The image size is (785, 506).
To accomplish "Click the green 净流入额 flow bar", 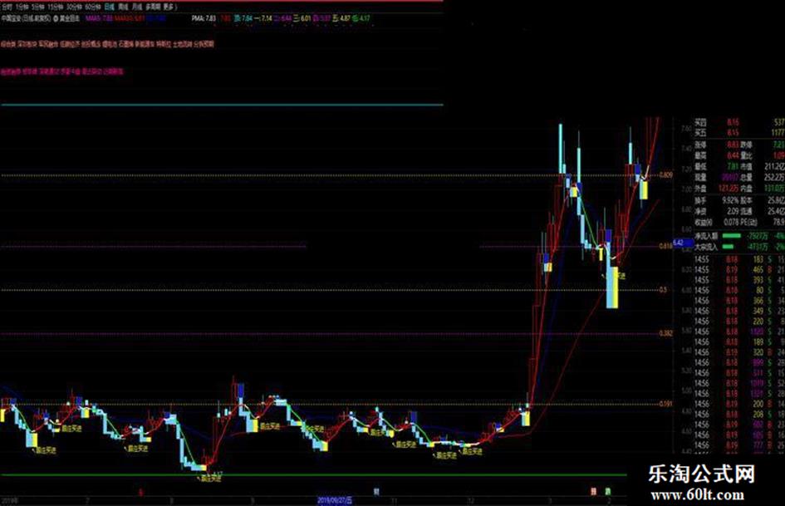I will pos(732,235).
